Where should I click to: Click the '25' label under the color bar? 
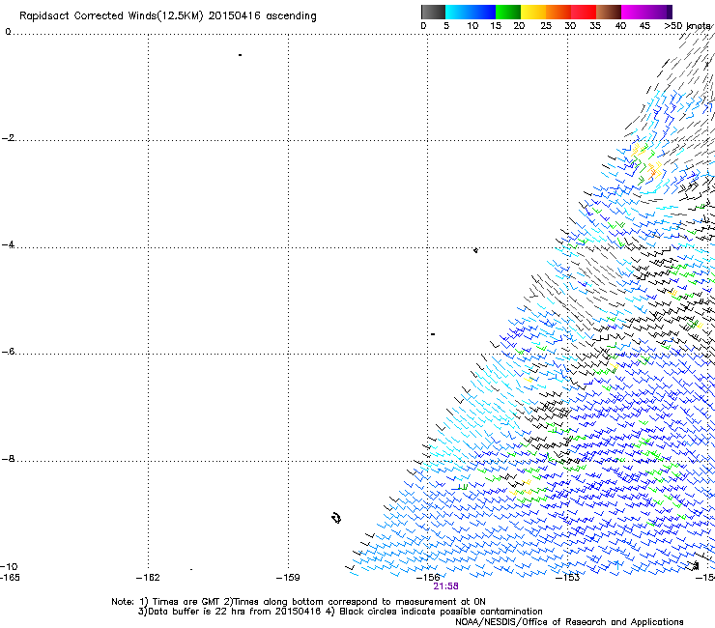click(x=546, y=26)
